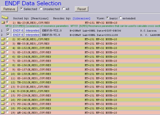Screen dimensions: 160x115
Task: Choose the Unselected radio option
Action: [41, 9]
